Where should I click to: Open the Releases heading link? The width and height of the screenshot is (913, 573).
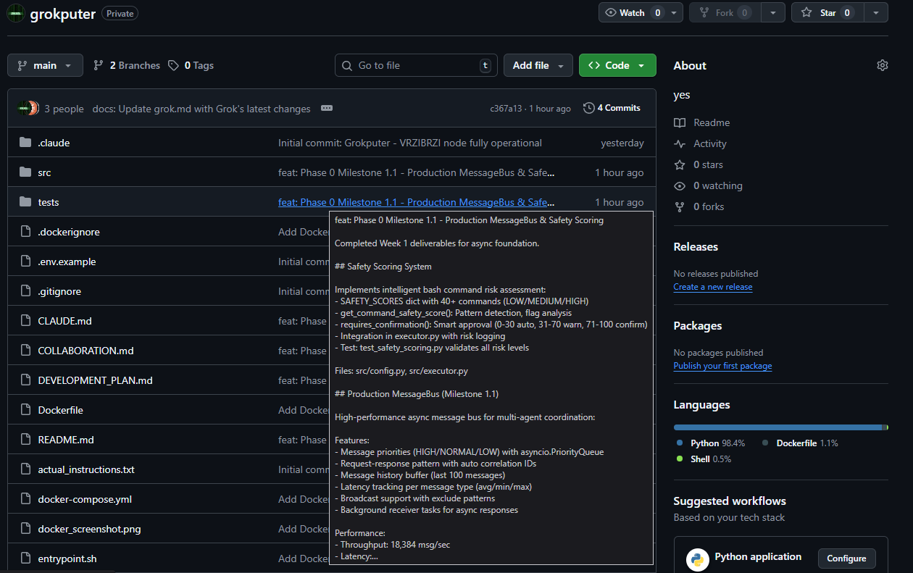(x=696, y=246)
